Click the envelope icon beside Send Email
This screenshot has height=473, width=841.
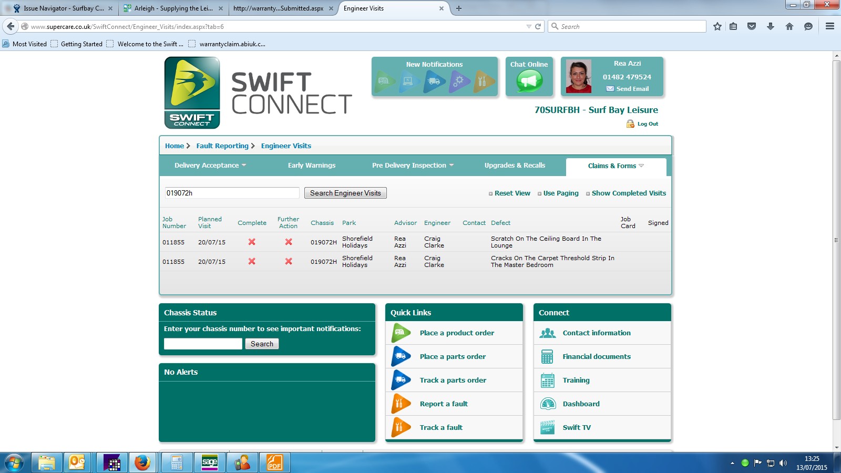[x=610, y=89]
